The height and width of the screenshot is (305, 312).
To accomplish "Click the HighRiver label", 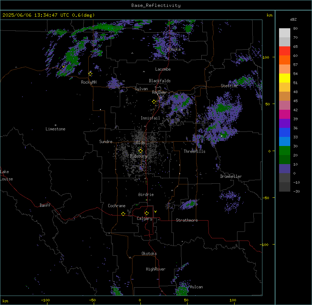I will tap(156, 269).
